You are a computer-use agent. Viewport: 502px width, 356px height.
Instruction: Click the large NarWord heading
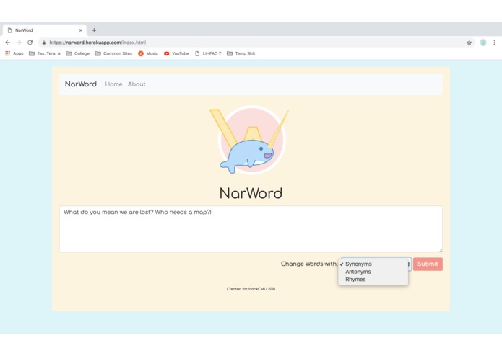coord(251,193)
